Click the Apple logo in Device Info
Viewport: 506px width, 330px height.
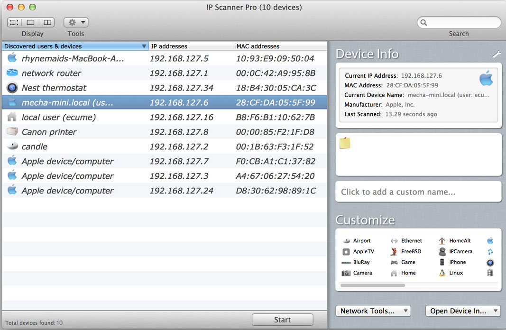486,78
